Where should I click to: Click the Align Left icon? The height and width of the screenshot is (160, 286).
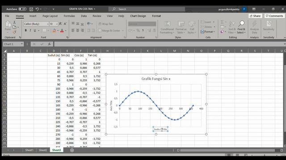[73, 31]
